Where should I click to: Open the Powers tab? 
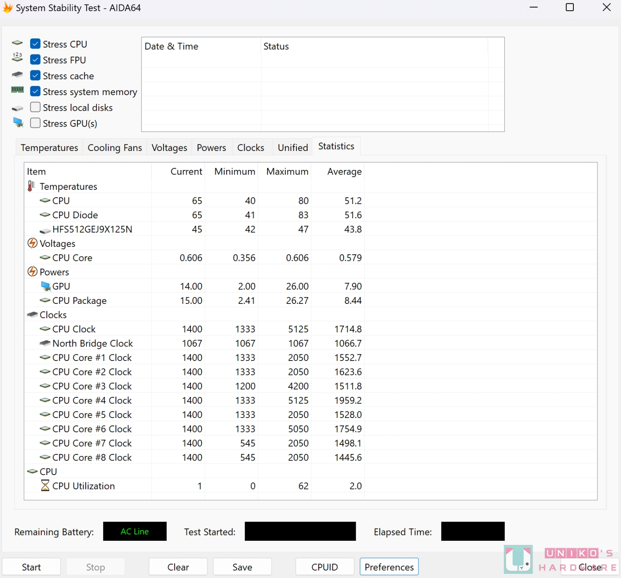[x=212, y=148]
